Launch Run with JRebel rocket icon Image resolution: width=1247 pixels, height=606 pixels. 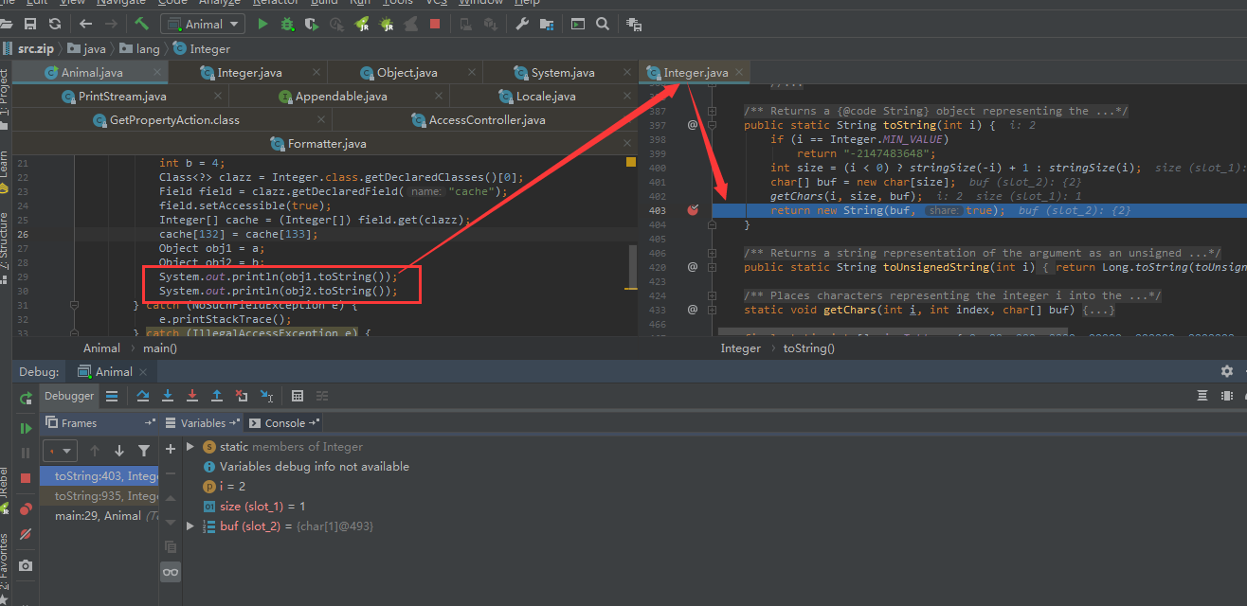tap(362, 24)
